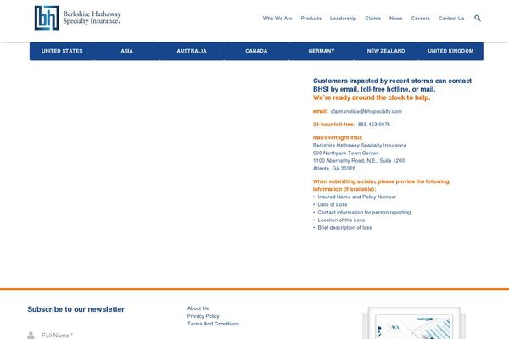Viewport: 509px width, 339px height.
Task: Open the News section
Action: (395, 19)
